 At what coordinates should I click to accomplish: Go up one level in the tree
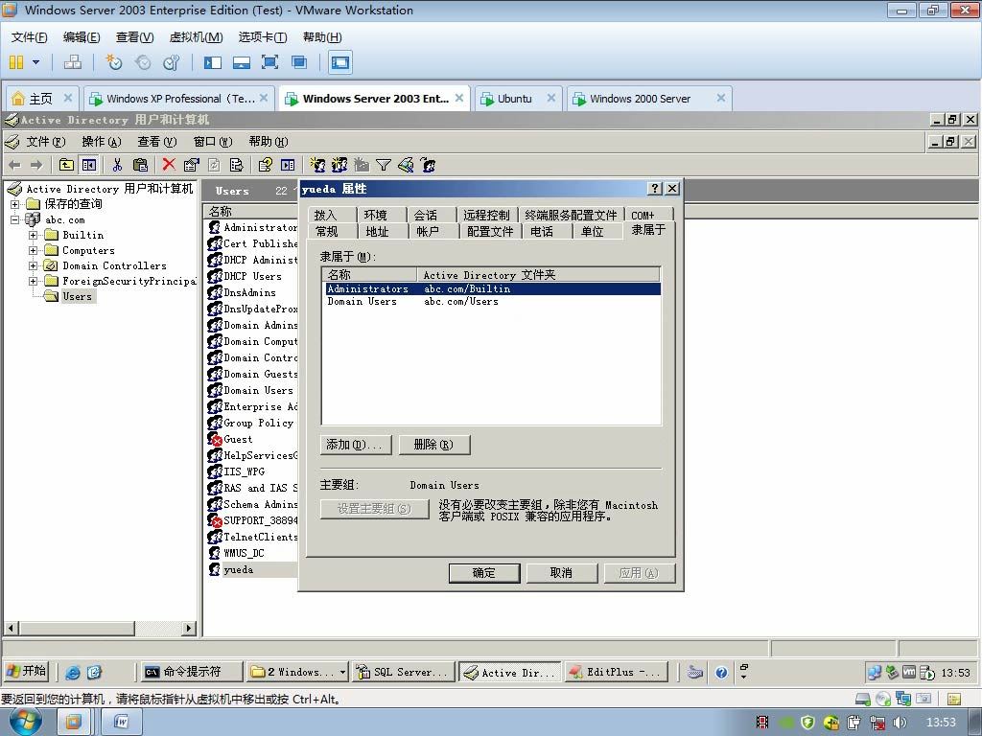tap(66, 165)
